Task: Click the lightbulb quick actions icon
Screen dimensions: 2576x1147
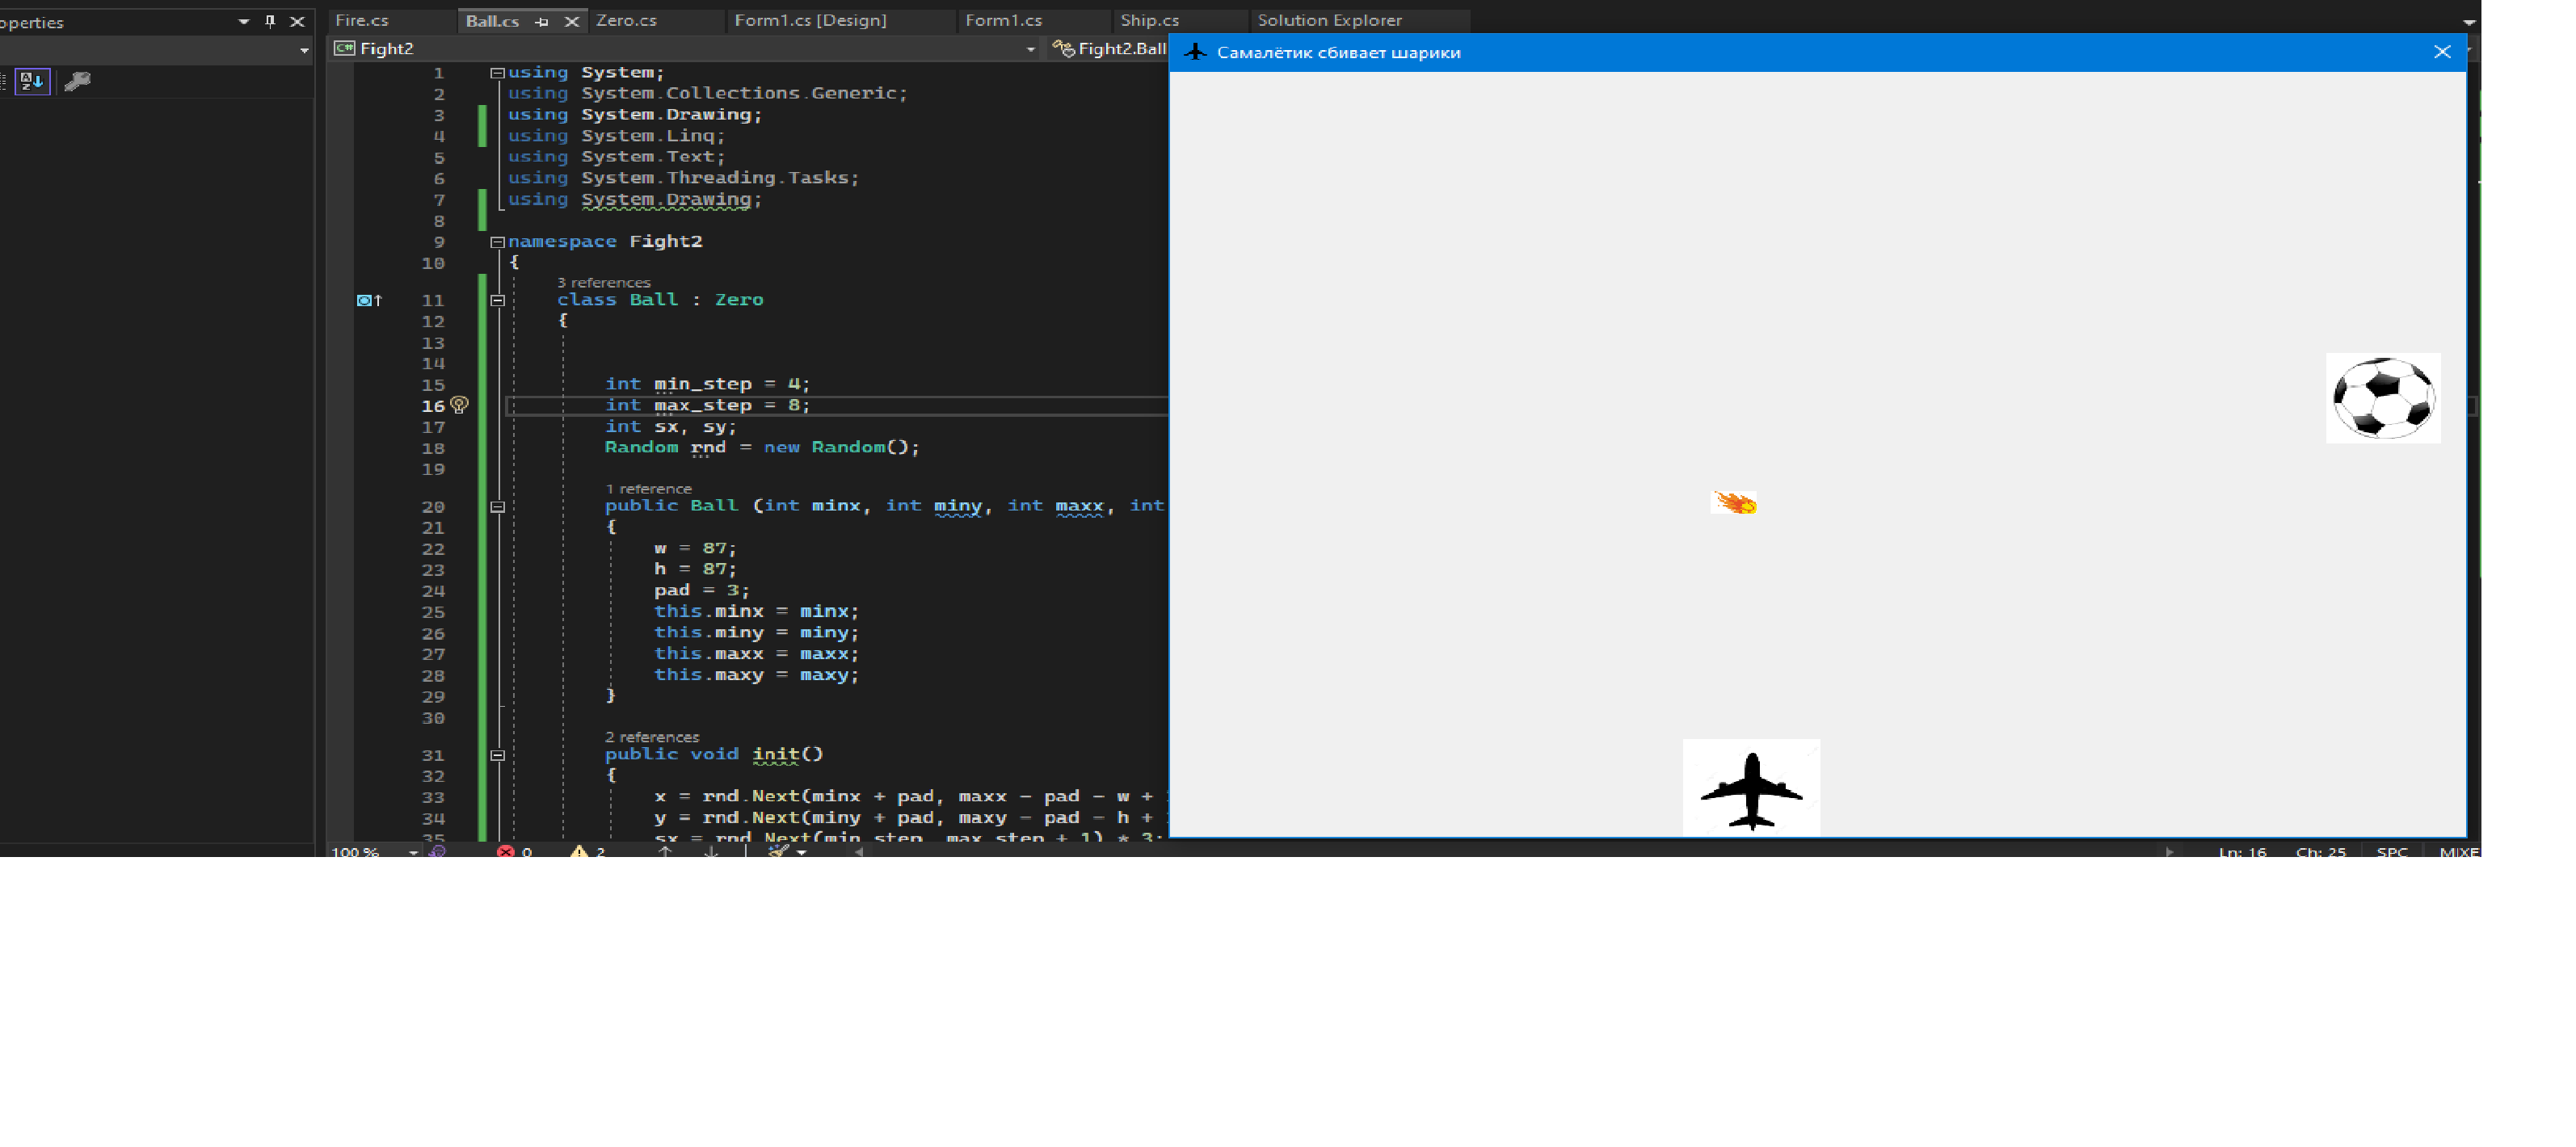Action: point(459,405)
